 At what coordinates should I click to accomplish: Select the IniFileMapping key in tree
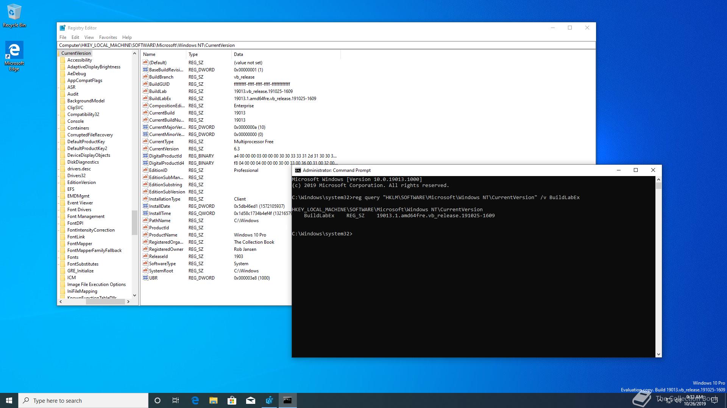click(82, 291)
